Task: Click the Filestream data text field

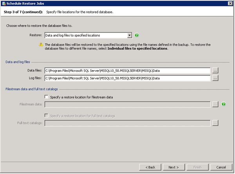Action: point(128,104)
